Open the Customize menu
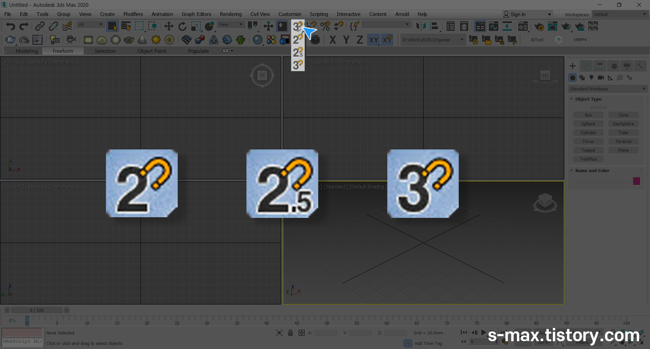This screenshot has height=349, width=650. [290, 14]
